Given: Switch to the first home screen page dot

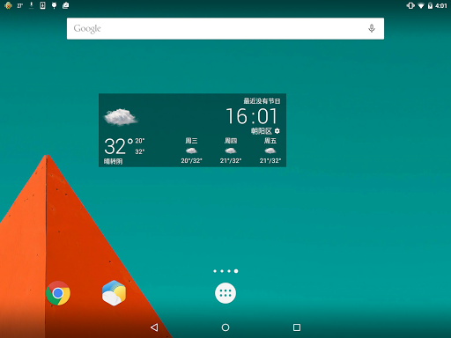Looking at the screenshot, I should tap(215, 271).
